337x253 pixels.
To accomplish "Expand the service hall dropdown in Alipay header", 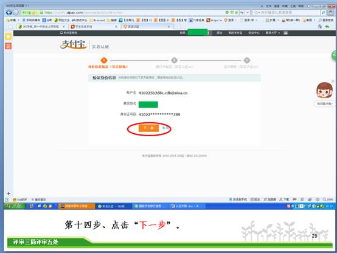I will (x=273, y=33).
